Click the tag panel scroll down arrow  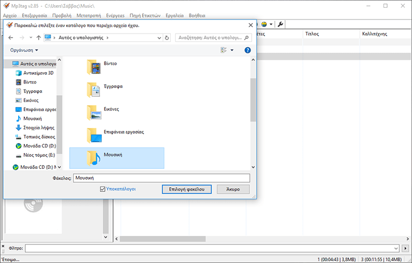tap(105, 237)
